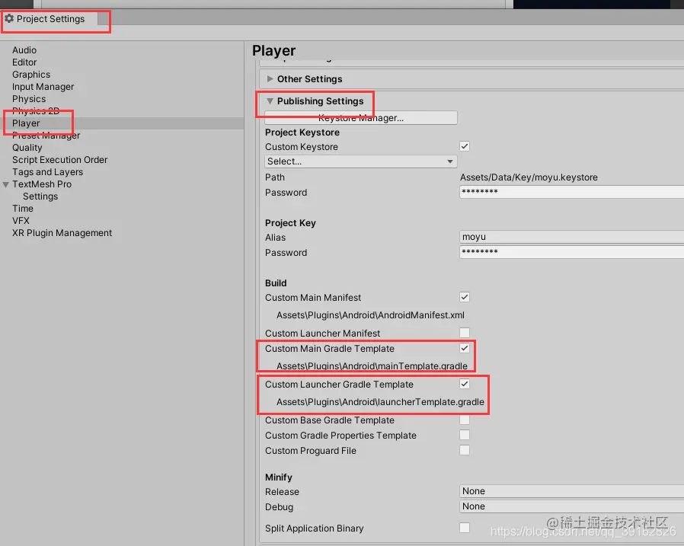Select Physics in settings list

point(29,99)
